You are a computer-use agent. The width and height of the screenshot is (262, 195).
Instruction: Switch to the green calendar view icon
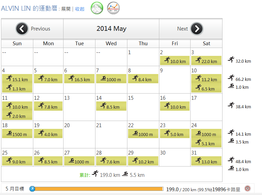(x=97, y=8)
